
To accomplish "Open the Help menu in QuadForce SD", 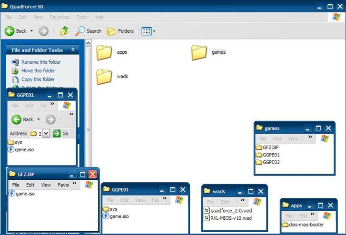I will pos(99,17).
